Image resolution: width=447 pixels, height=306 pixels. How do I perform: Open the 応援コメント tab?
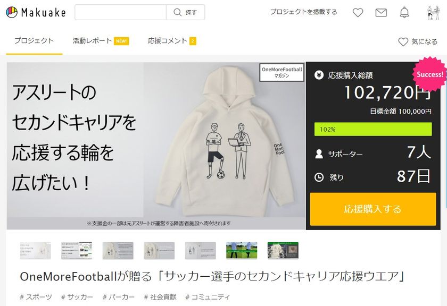click(x=168, y=41)
